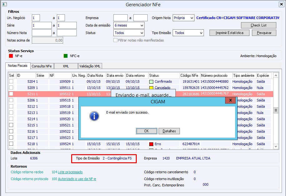Switch to the Consulta NFe tab
The height and width of the screenshot is (196, 286).
[x=42, y=66]
